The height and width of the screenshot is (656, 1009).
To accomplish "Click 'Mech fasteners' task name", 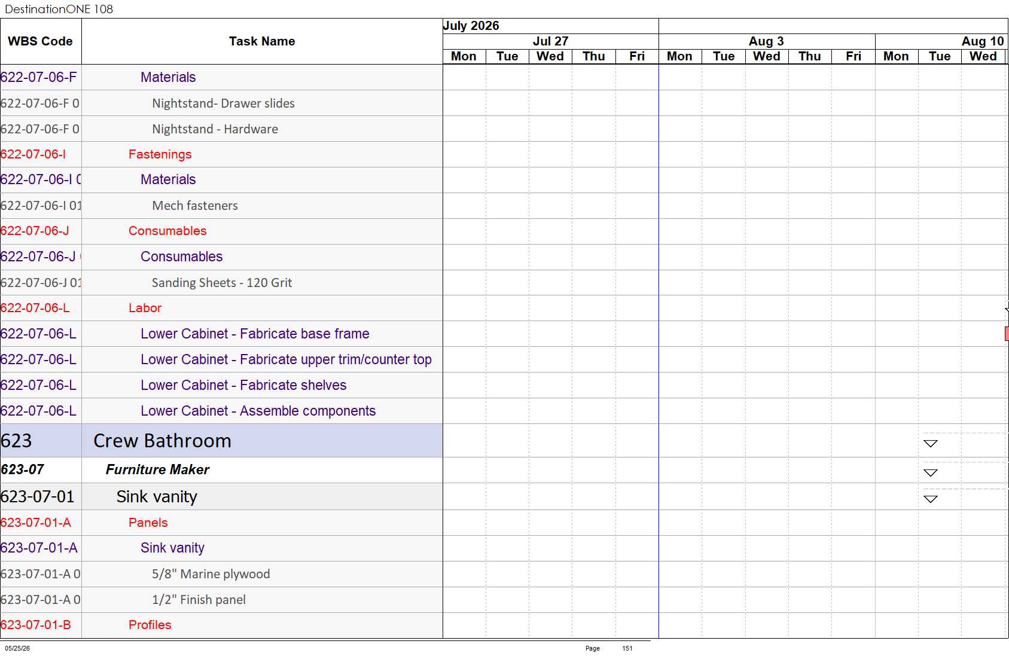I will pos(195,206).
